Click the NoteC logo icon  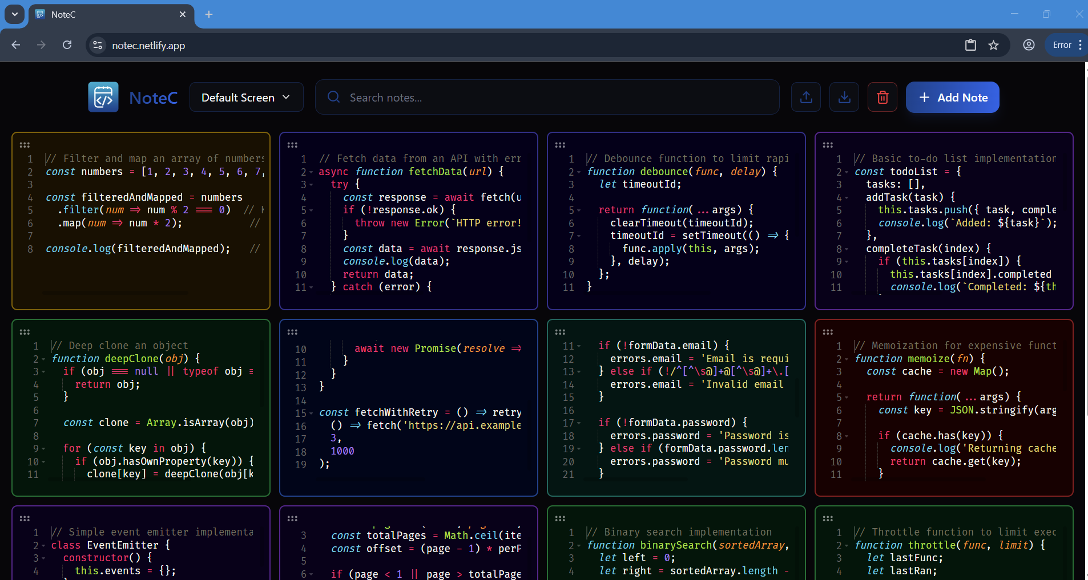point(103,97)
